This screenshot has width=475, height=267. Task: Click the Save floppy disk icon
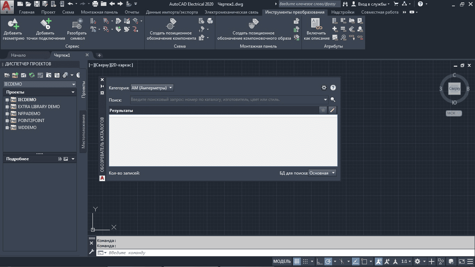(x=37, y=4)
